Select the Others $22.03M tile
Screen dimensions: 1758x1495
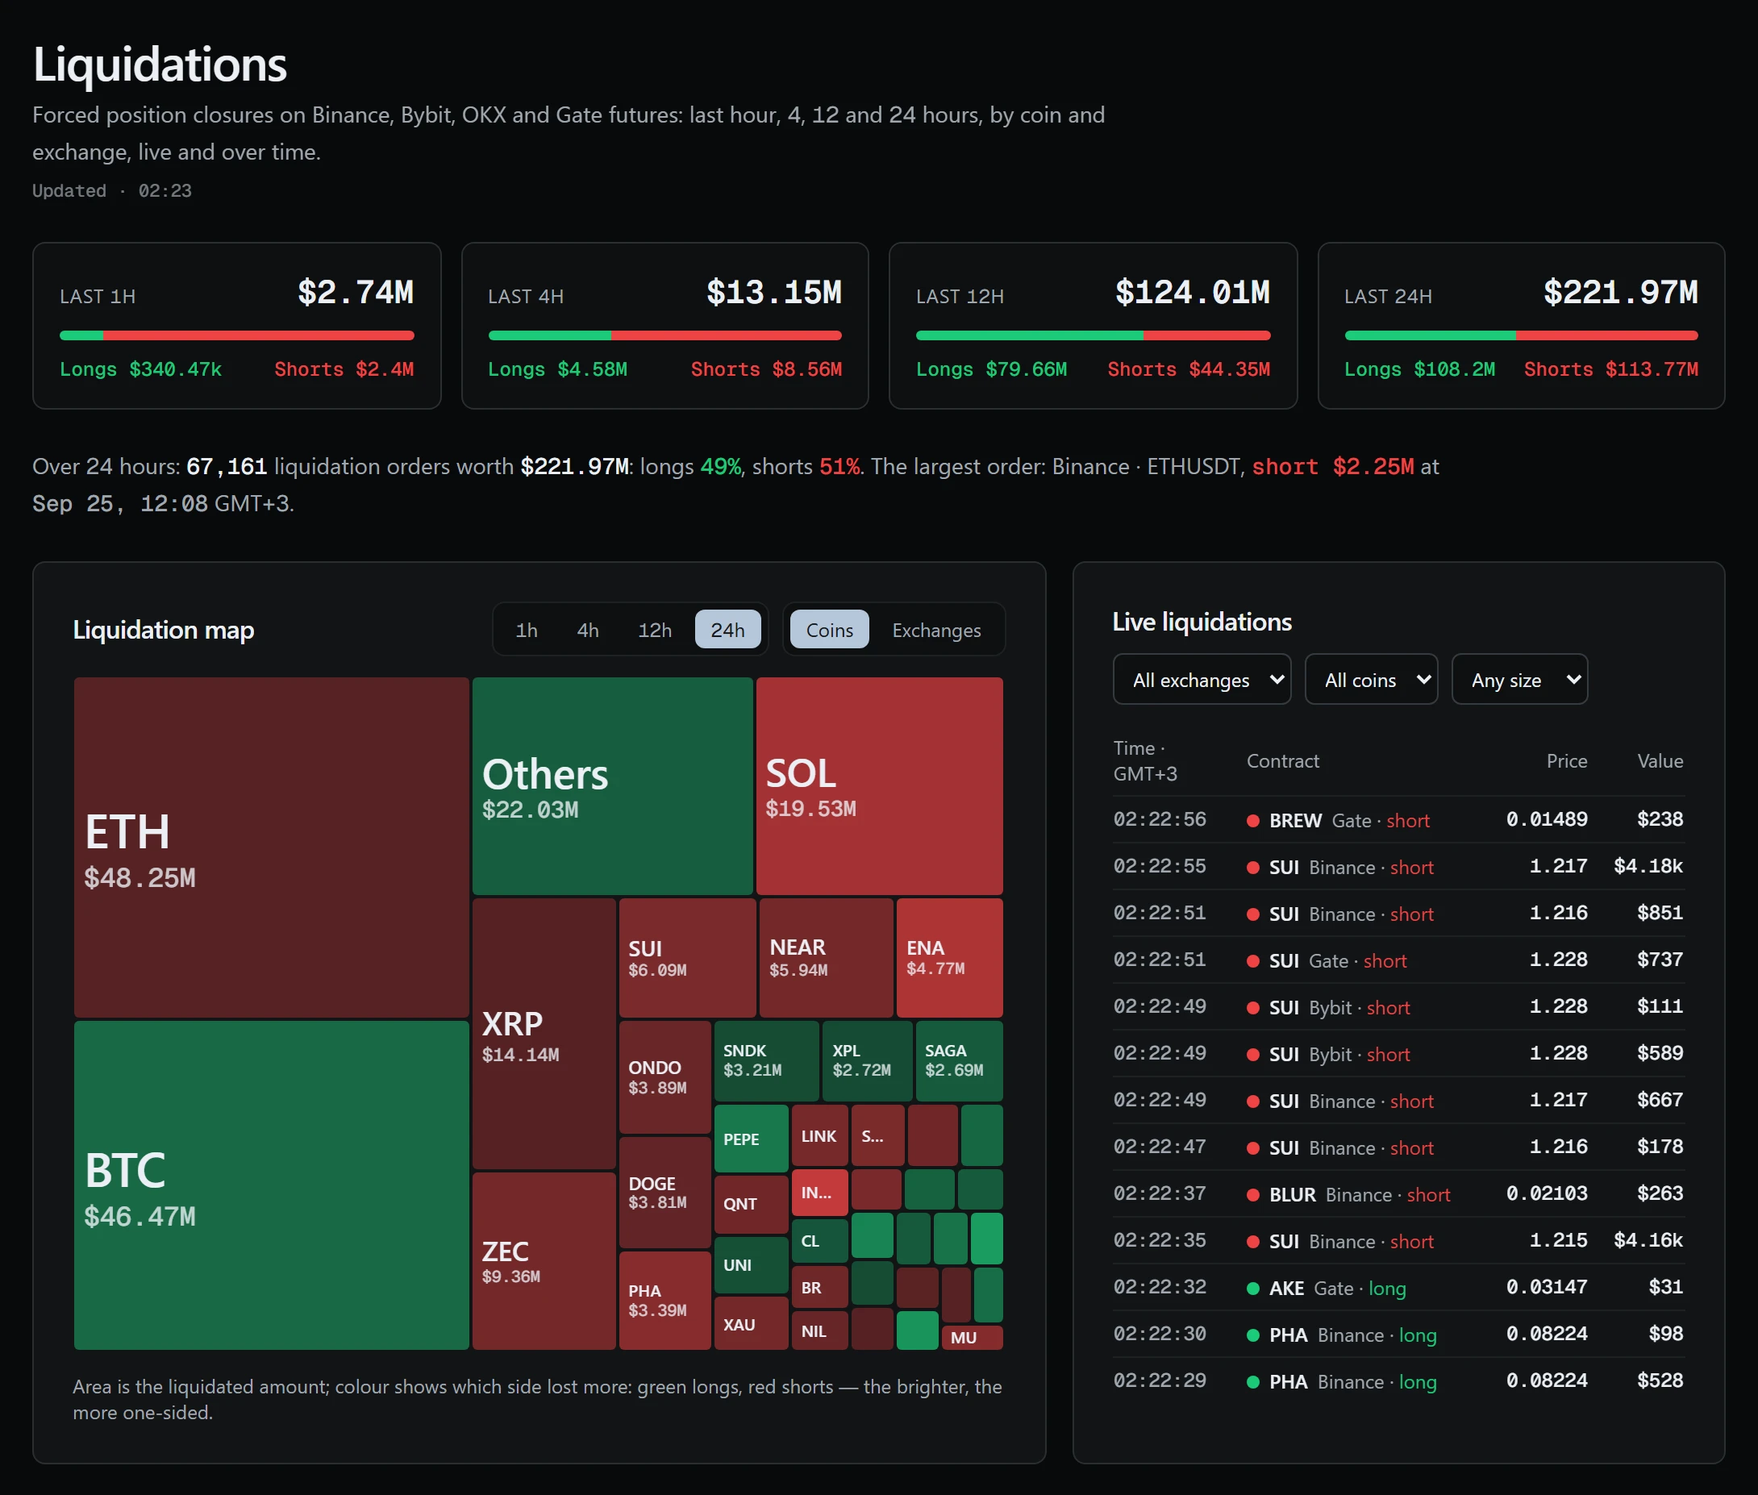[x=612, y=785]
